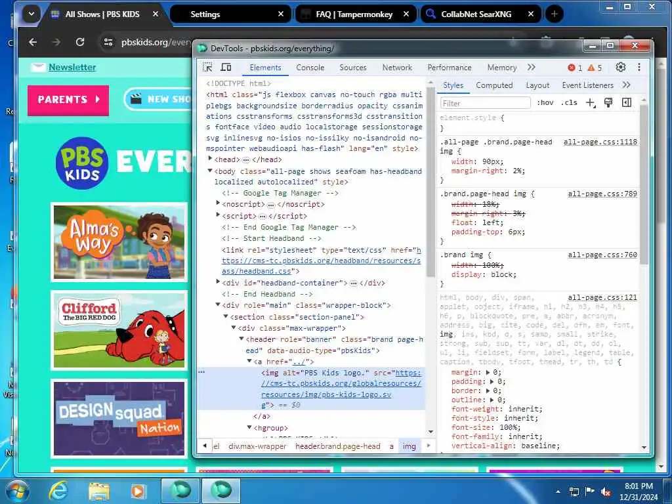This screenshot has height=504, width=672.
Task: Open the Performance tab
Action: [449, 68]
